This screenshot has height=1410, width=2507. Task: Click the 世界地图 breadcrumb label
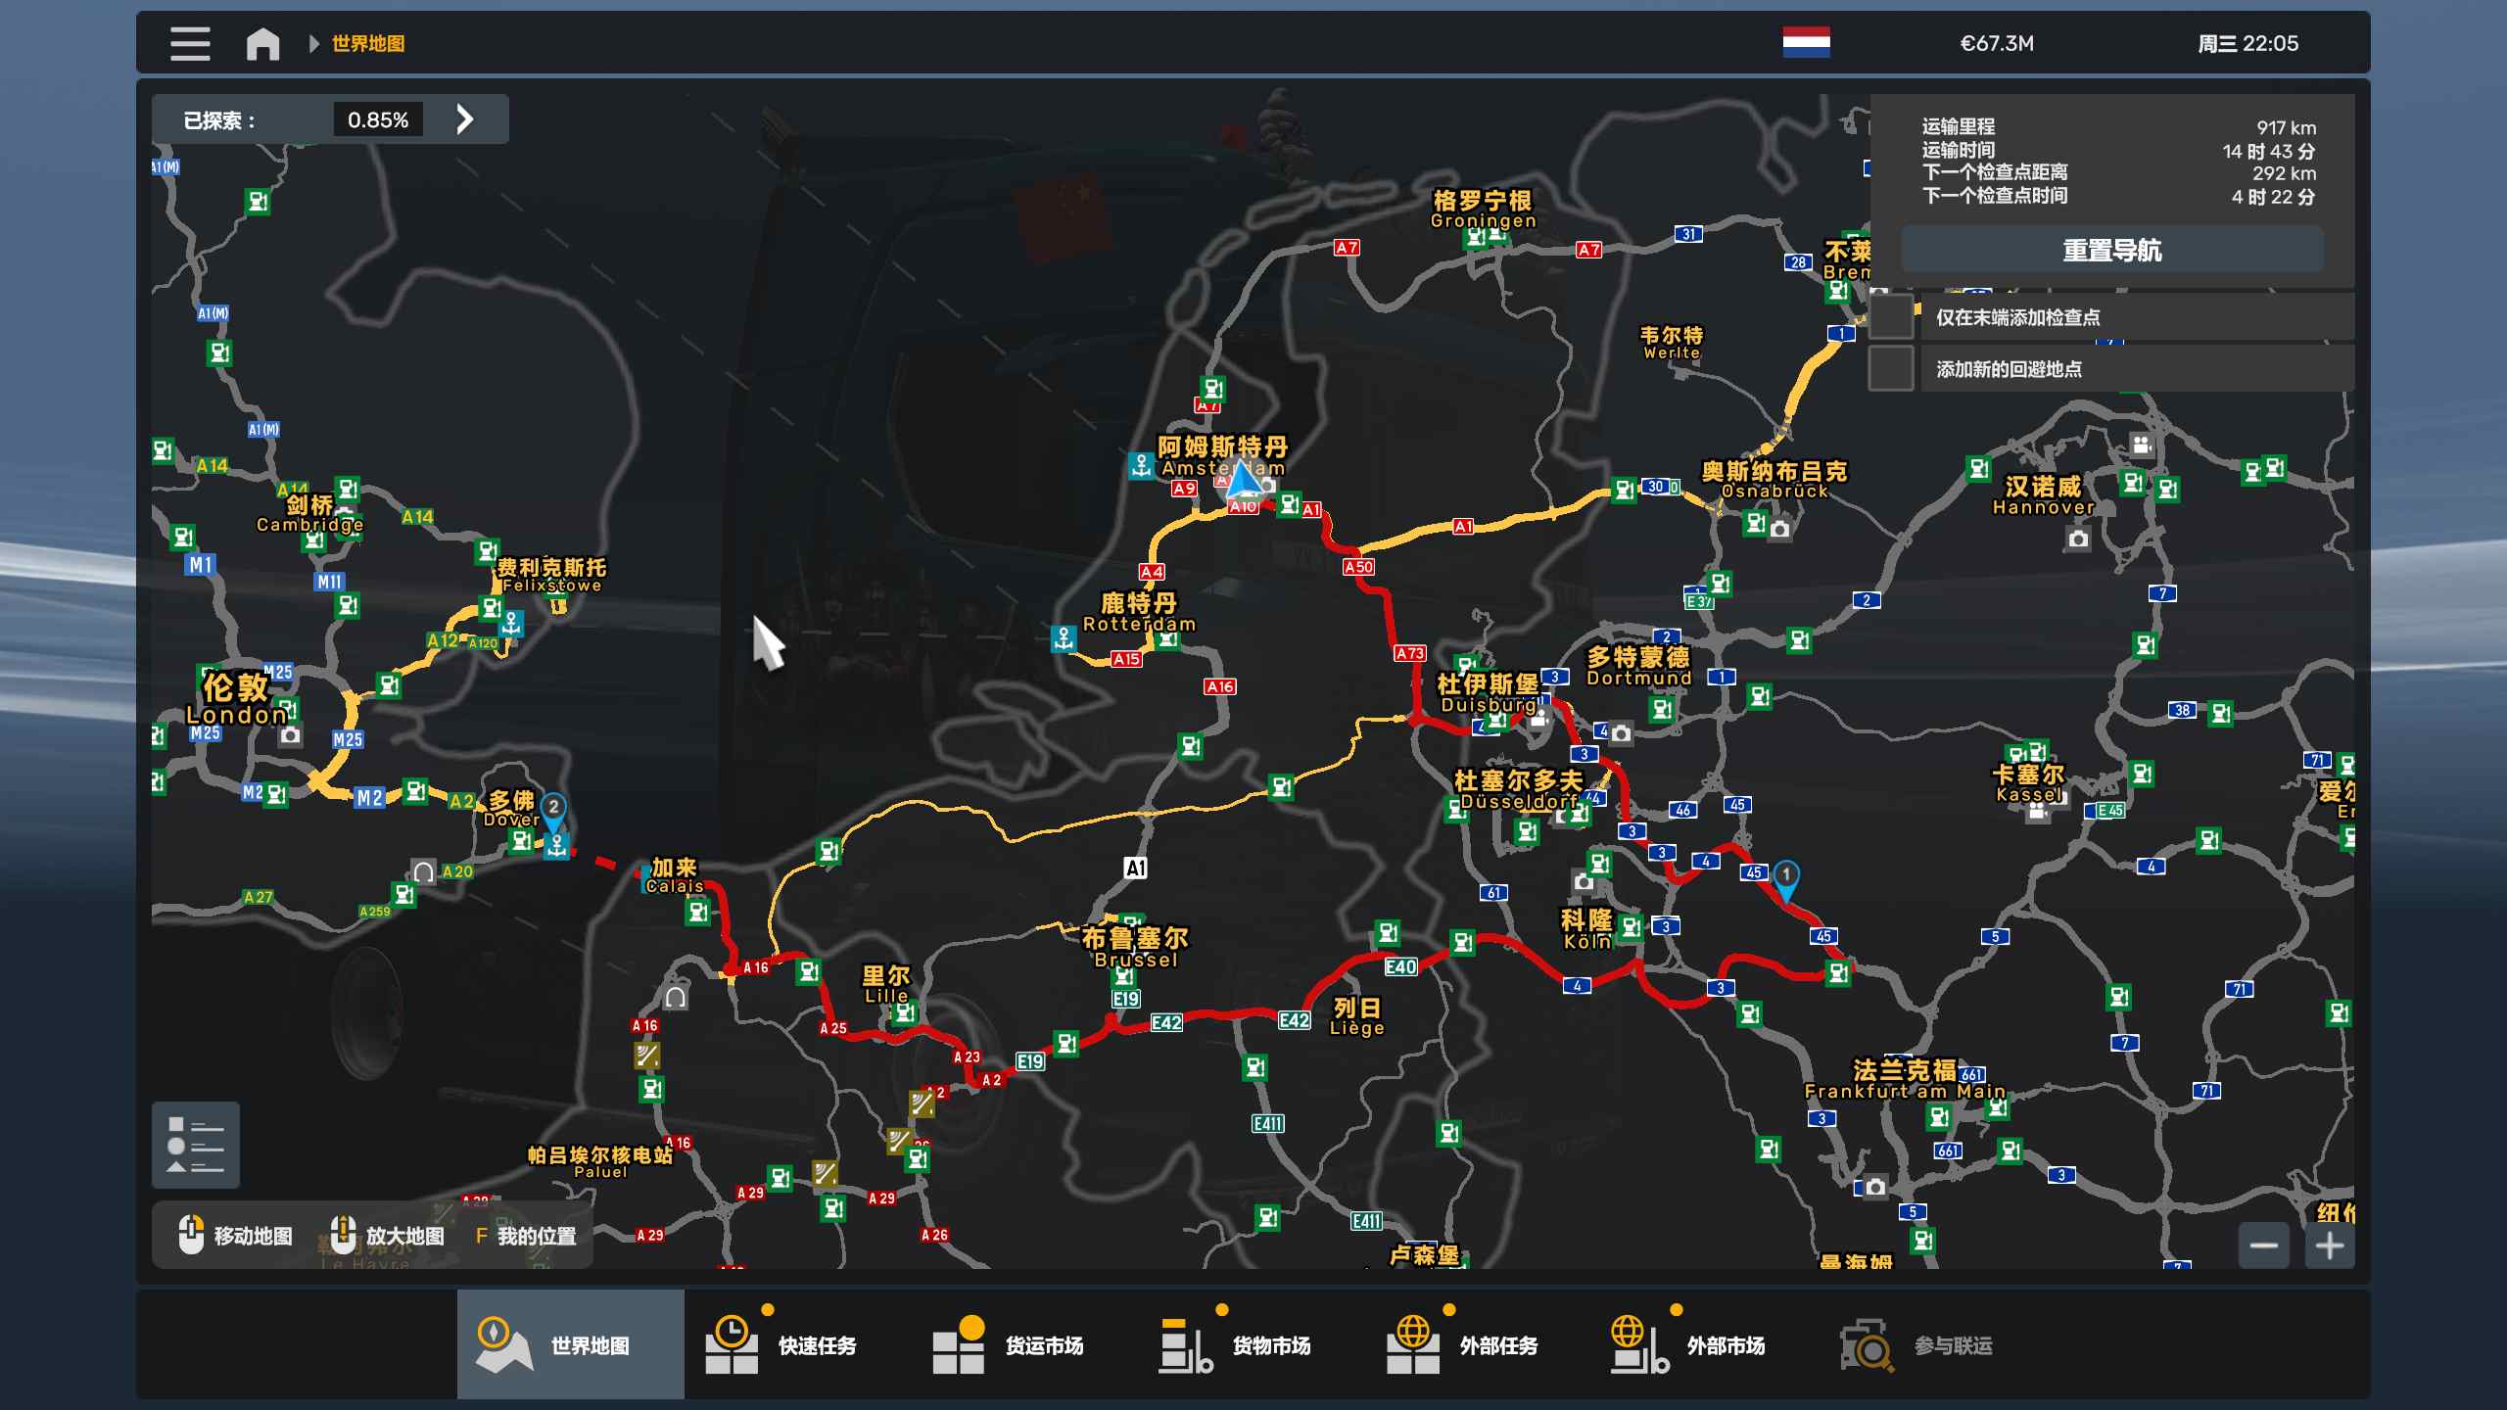tap(368, 44)
